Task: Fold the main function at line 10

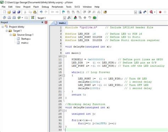Action: click(63, 56)
